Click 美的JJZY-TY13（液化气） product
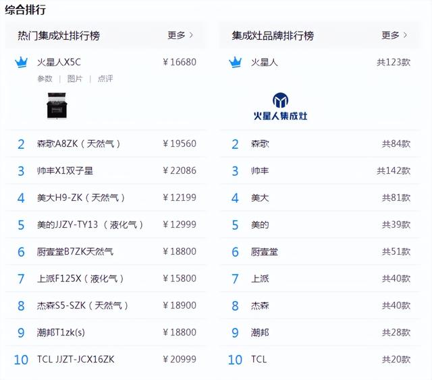The width and height of the screenshot is (432, 380). pos(90,224)
